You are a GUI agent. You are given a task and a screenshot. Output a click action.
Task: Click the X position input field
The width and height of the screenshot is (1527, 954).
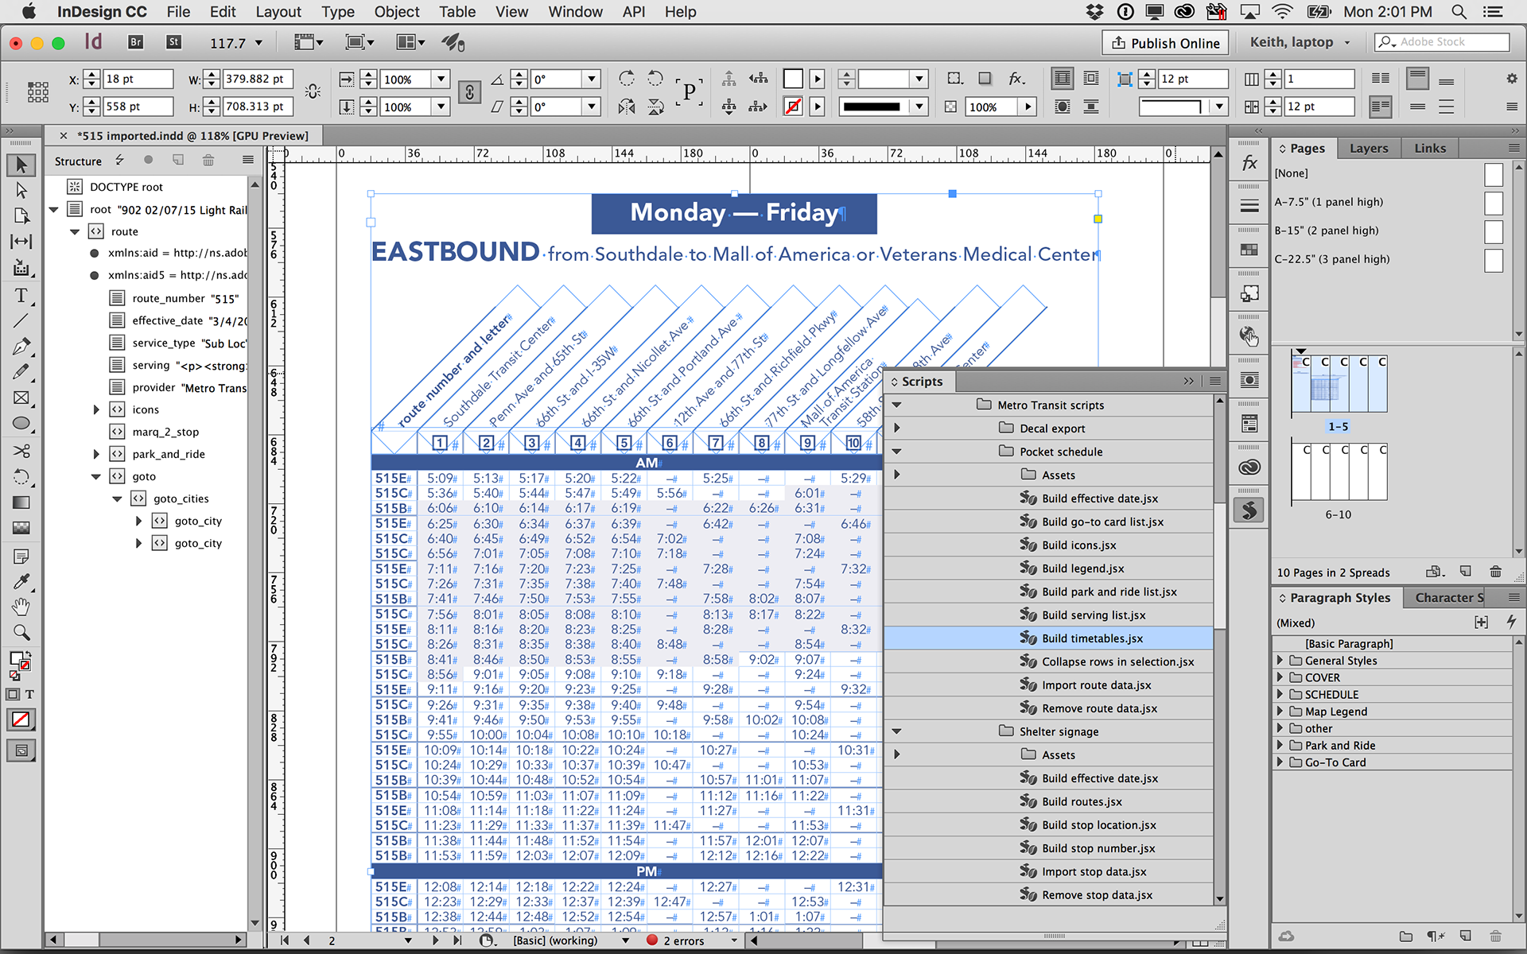point(137,79)
